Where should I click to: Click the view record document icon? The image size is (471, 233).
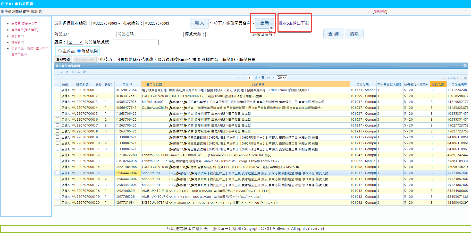point(67,72)
